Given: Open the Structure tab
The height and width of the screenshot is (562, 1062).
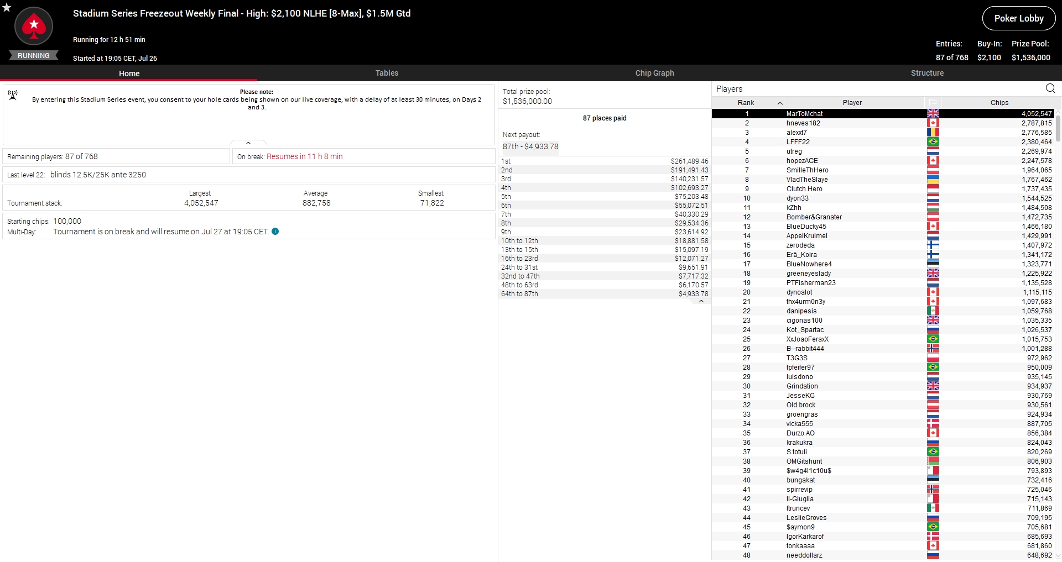Looking at the screenshot, I should [x=927, y=73].
